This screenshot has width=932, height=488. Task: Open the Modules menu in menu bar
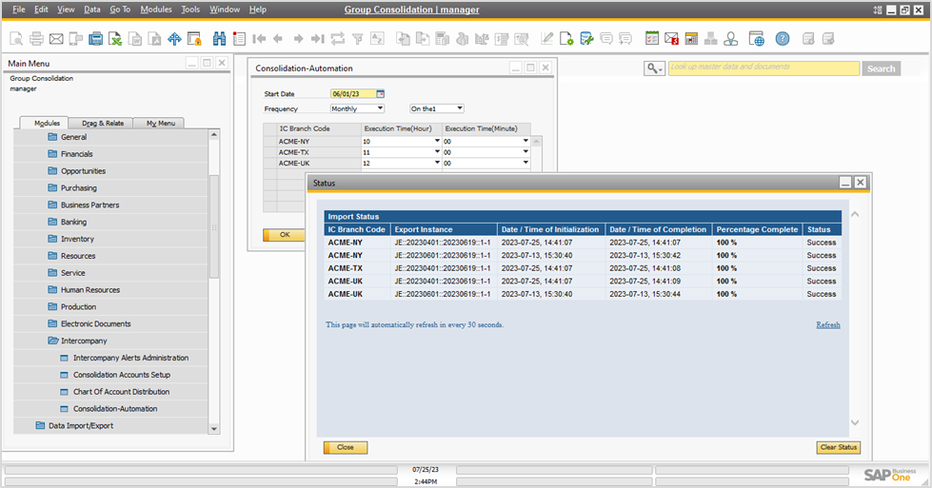(155, 10)
